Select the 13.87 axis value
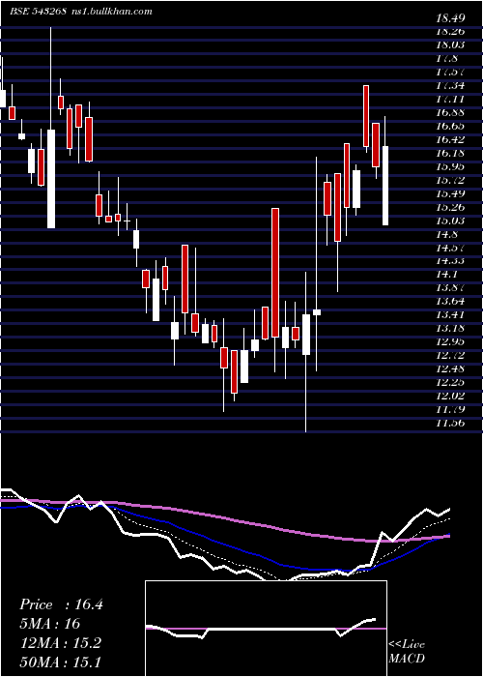Image resolution: width=483 pixels, height=677 pixels. coord(450,287)
